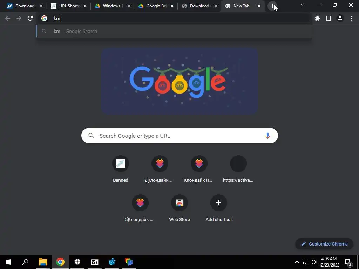Expand the tab search chevron
This screenshot has width=359, height=269.
(303, 5)
